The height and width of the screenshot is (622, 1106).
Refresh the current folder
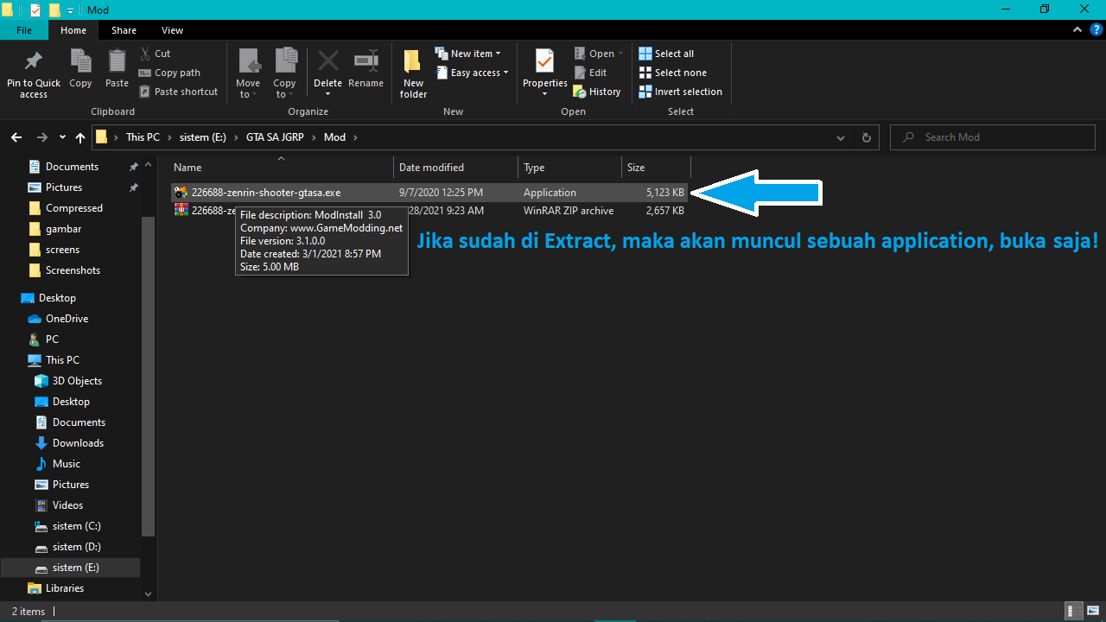point(867,137)
